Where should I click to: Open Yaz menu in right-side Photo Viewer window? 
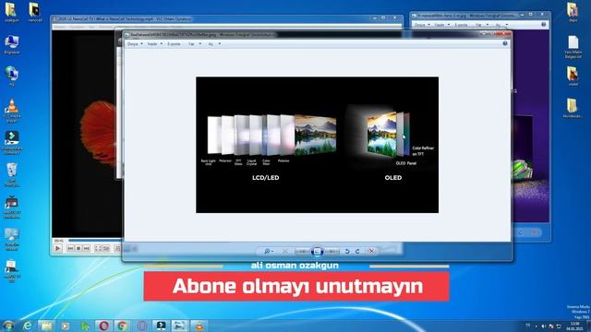pos(482,25)
